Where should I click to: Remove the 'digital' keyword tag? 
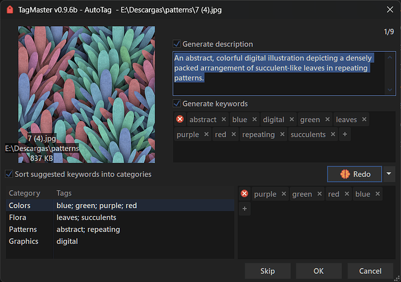point(292,120)
